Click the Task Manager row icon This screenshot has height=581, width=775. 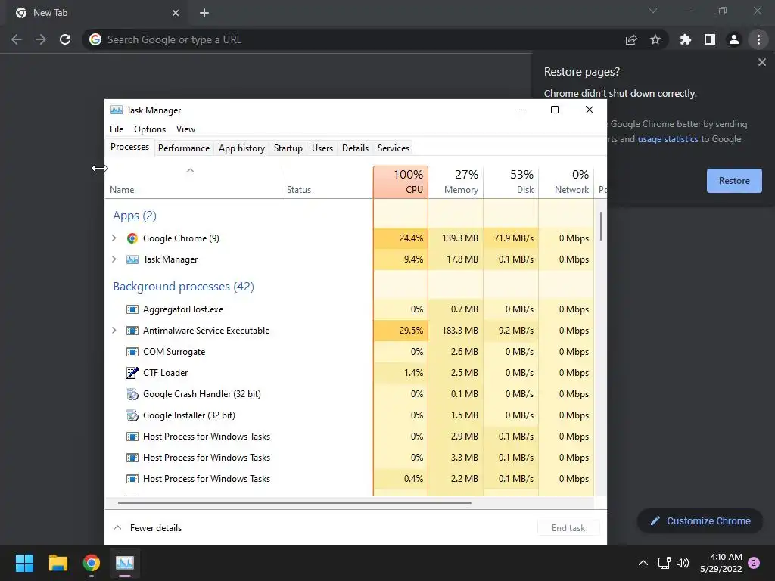pyautogui.click(x=132, y=259)
